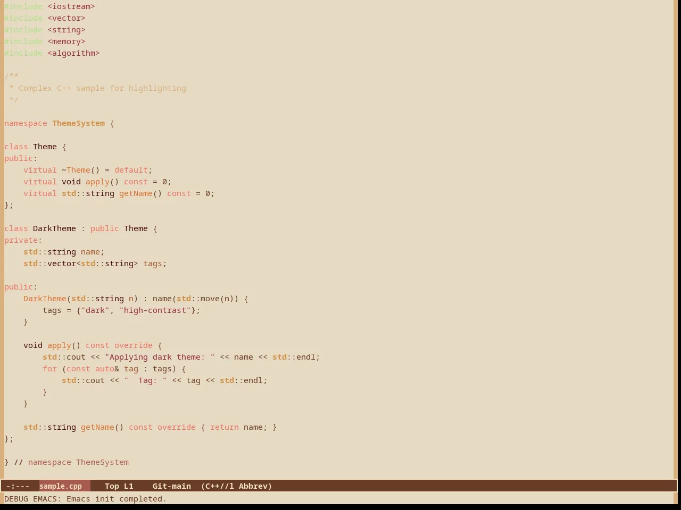Click the closing comment '// namespace ThemeSystem'
Screen dimensions: 681x510
pos(71,462)
